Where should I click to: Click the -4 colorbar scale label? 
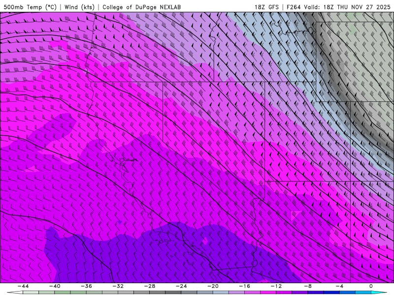[339, 286]
